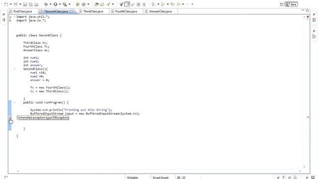Image resolution: width=318 pixels, height=179 pixels.
Task: Click the red error indicator in overview ruler
Action: tap(308, 16)
